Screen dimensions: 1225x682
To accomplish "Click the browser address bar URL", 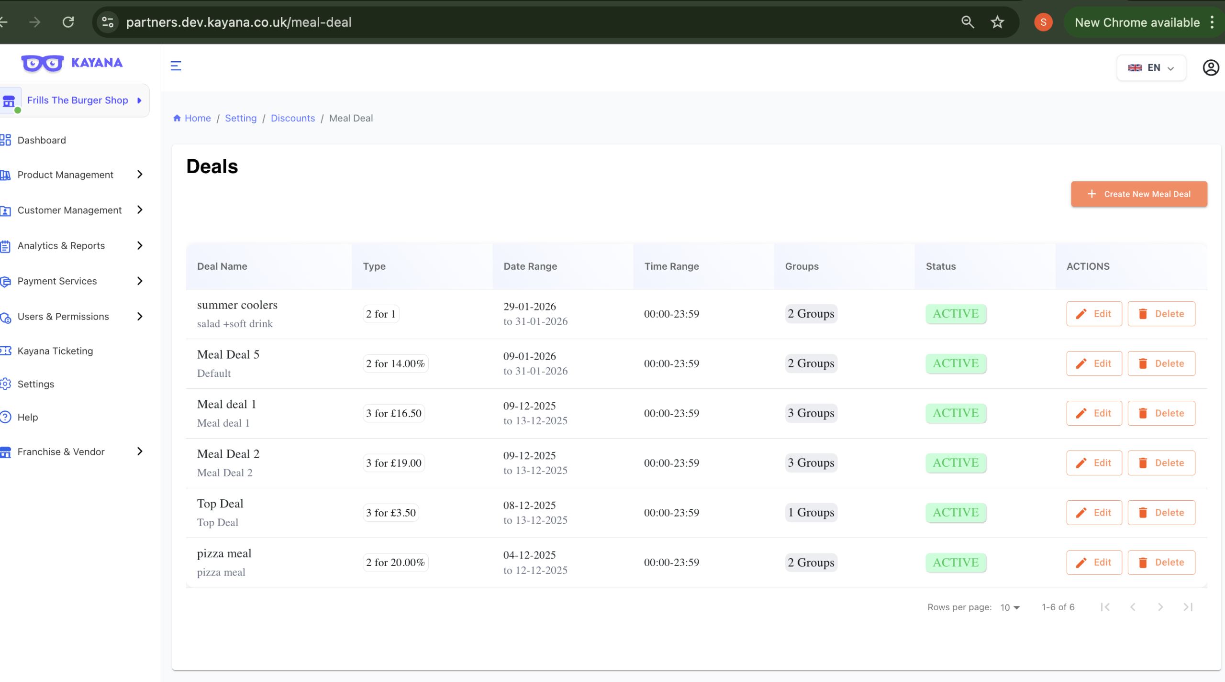I will (239, 22).
